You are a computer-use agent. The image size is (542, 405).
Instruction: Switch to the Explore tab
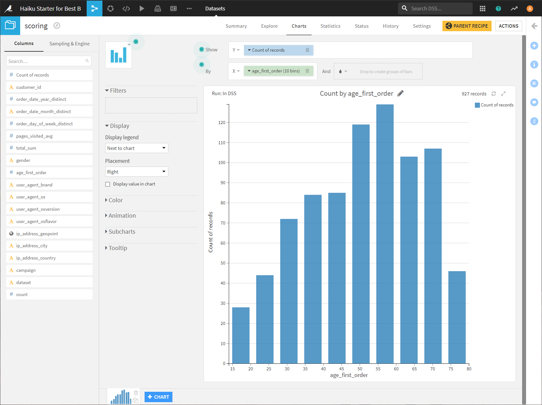269,26
